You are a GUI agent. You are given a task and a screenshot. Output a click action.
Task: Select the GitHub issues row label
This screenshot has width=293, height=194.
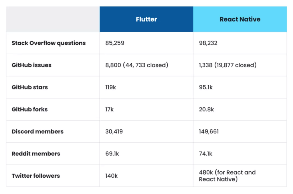pos(31,65)
